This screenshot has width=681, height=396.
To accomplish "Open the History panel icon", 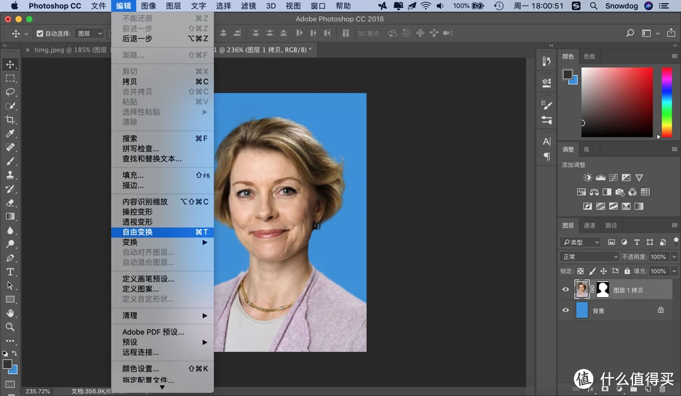I will [547, 62].
